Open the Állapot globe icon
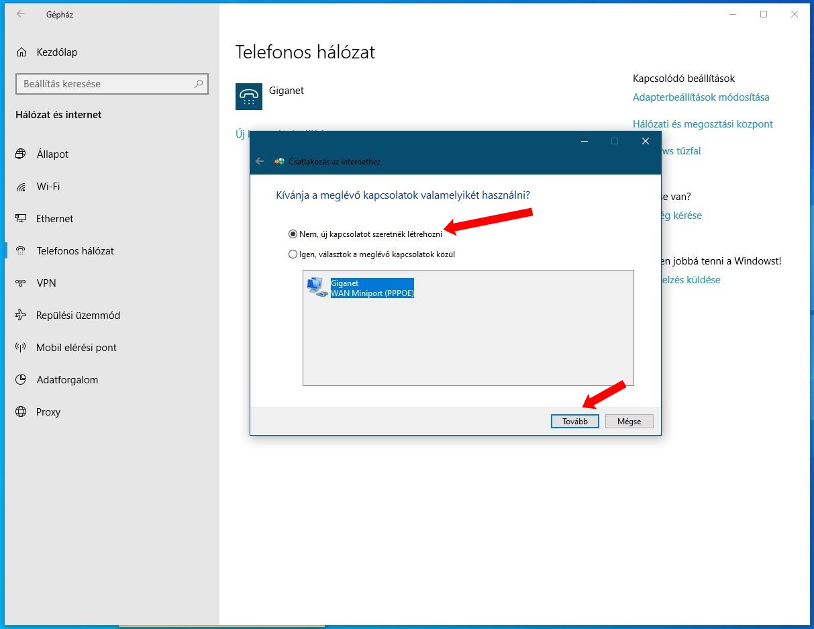Viewport: 814px width, 629px height. tap(21, 154)
